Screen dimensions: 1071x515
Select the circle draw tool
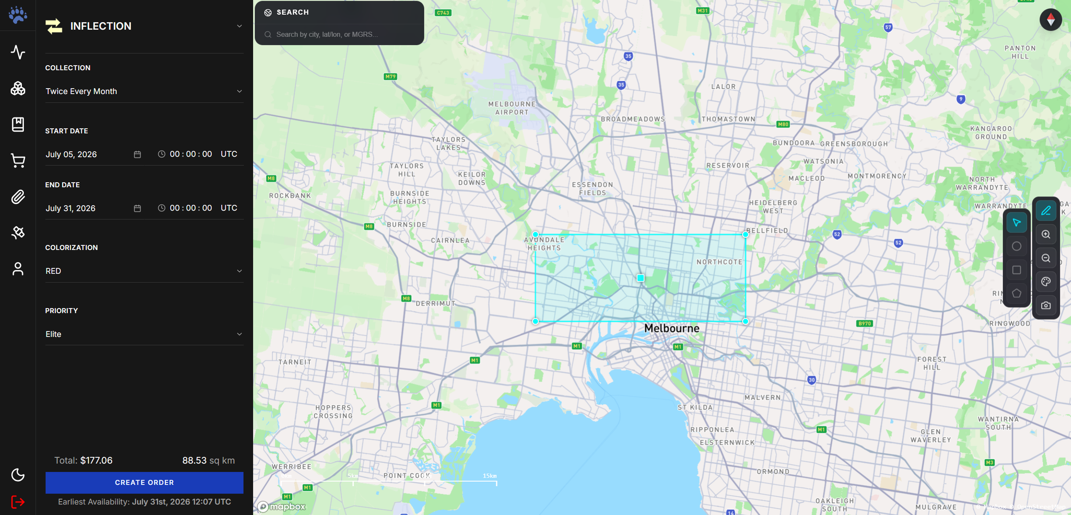[x=1017, y=246]
